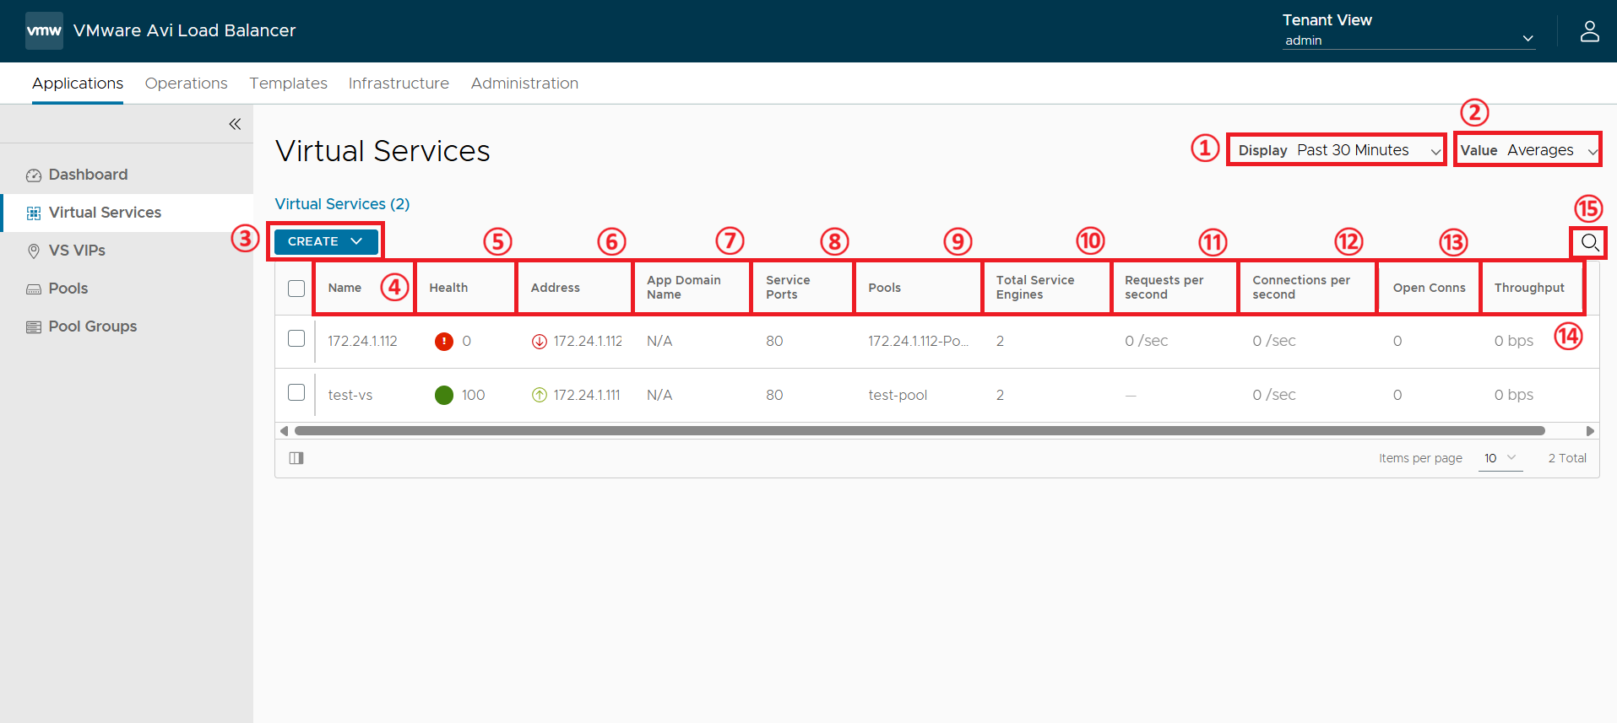
Task: Sort by the Health column header
Action: click(x=448, y=288)
